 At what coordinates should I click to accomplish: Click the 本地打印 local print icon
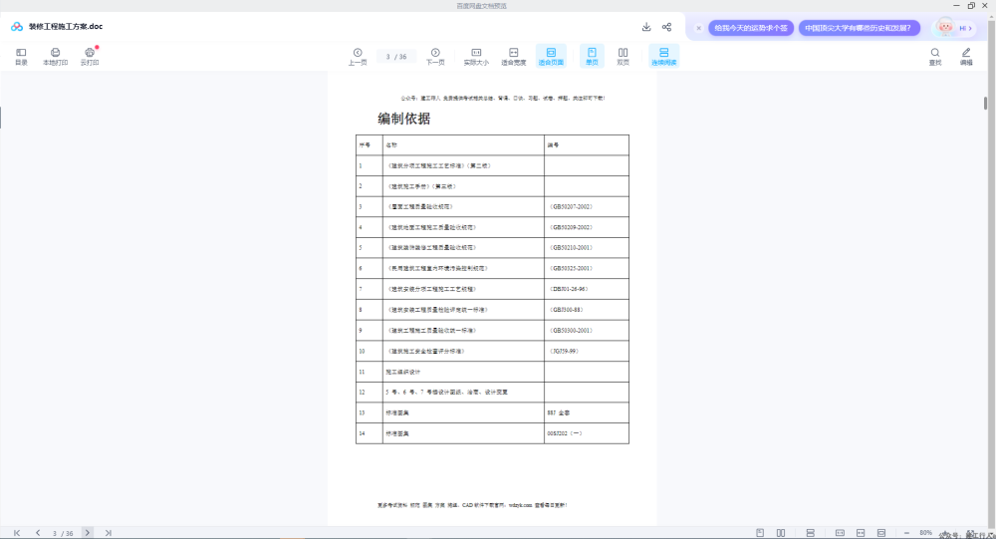55,57
